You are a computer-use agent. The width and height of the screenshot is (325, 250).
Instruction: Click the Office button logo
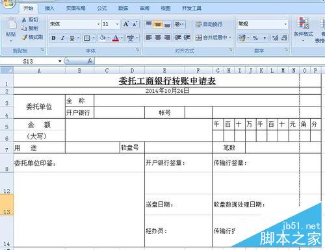tap(8, 4)
